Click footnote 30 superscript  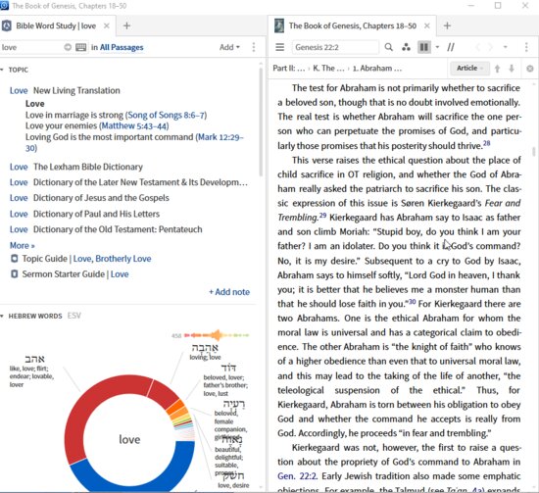point(413,302)
